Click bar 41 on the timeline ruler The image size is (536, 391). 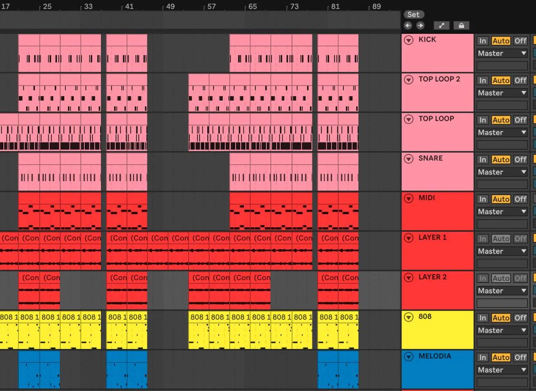click(129, 7)
